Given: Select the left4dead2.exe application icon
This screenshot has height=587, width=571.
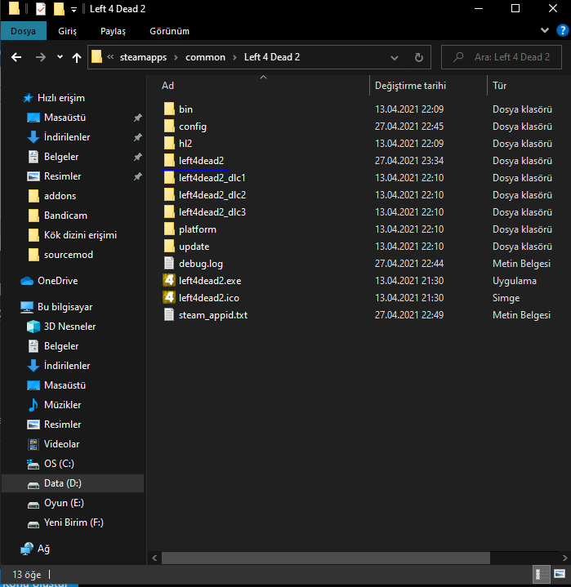Looking at the screenshot, I should [169, 281].
